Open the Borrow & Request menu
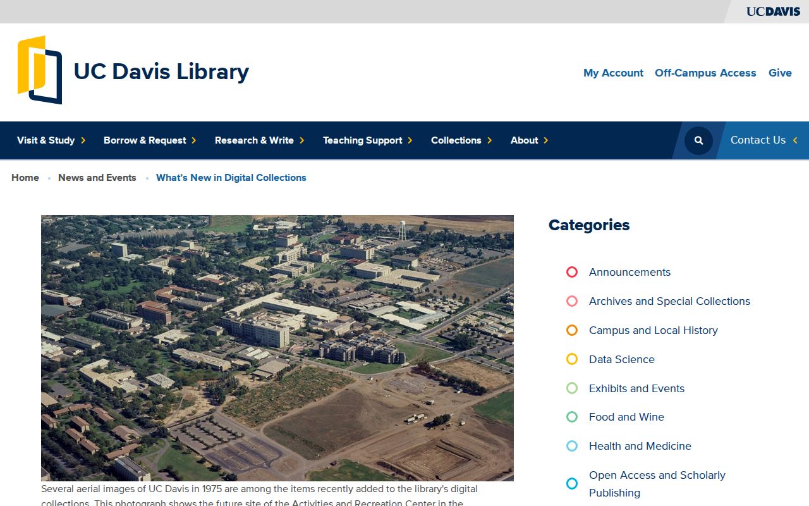 (145, 140)
